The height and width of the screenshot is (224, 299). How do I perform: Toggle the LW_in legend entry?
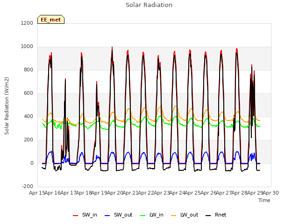pos(152,215)
